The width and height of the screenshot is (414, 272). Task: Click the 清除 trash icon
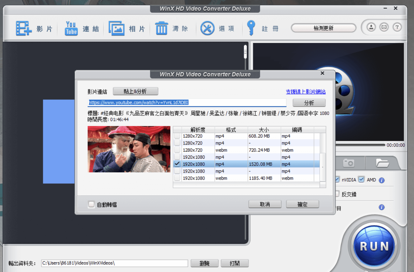(x=161, y=28)
